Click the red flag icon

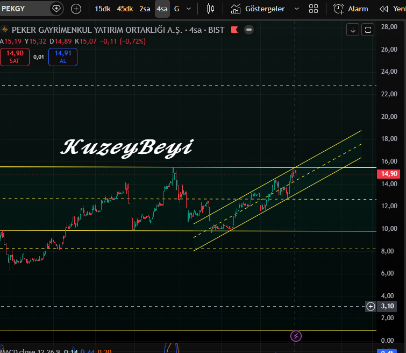[234, 30]
